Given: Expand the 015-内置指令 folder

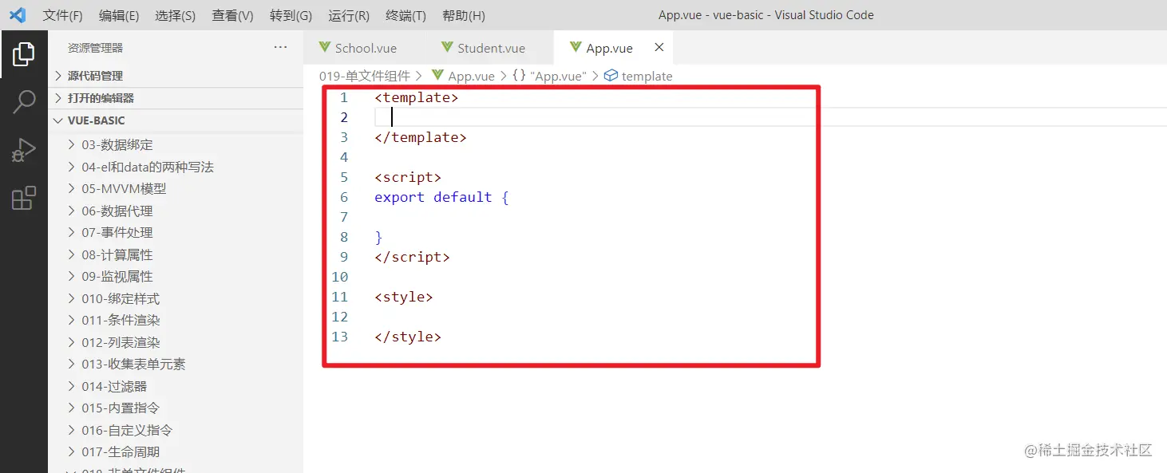Looking at the screenshot, I should (x=176, y=408).
